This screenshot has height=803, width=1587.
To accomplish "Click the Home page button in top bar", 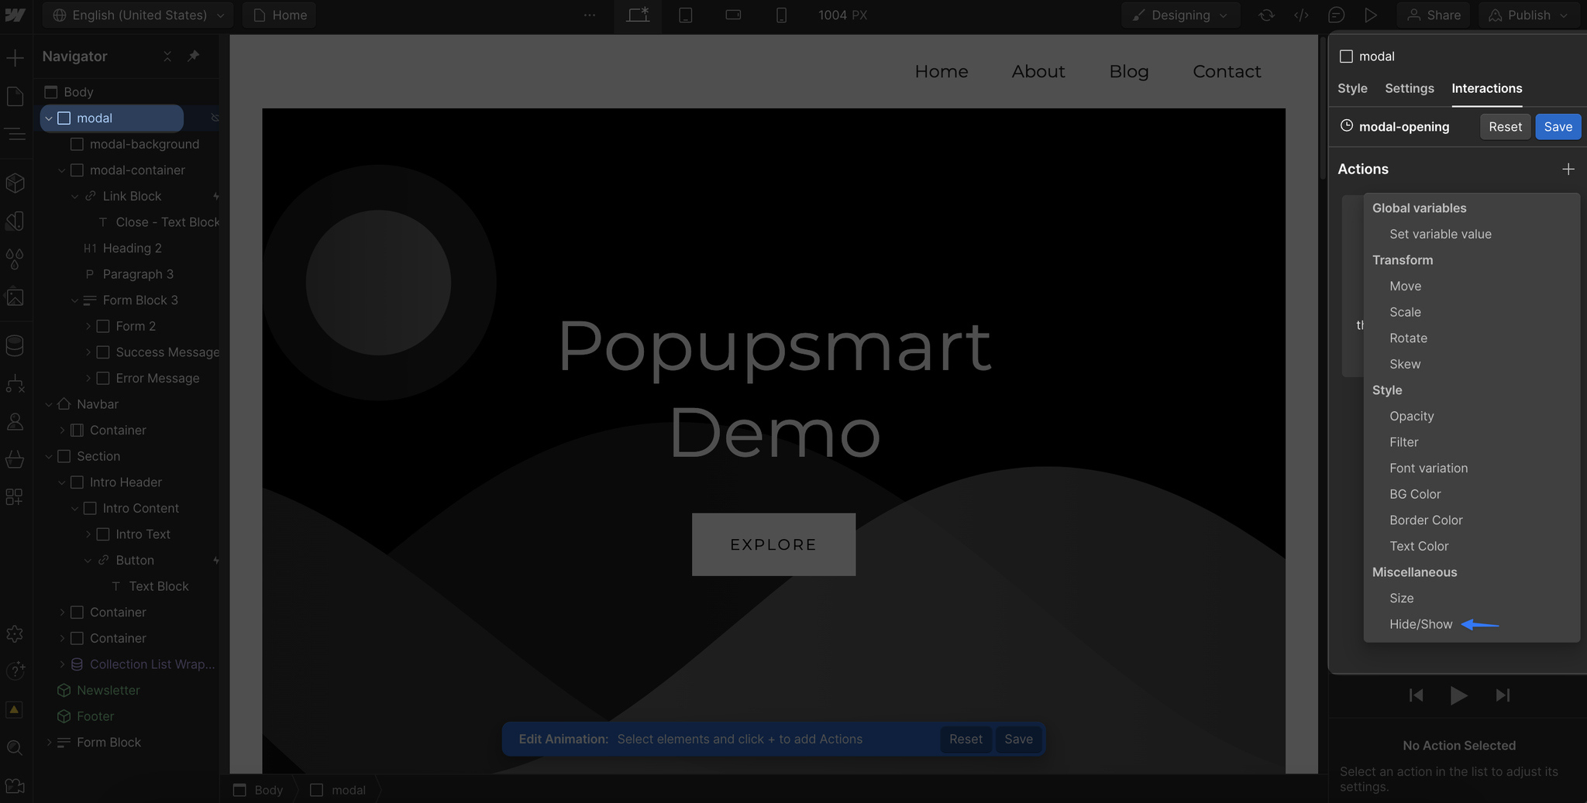I will [x=279, y=15].
